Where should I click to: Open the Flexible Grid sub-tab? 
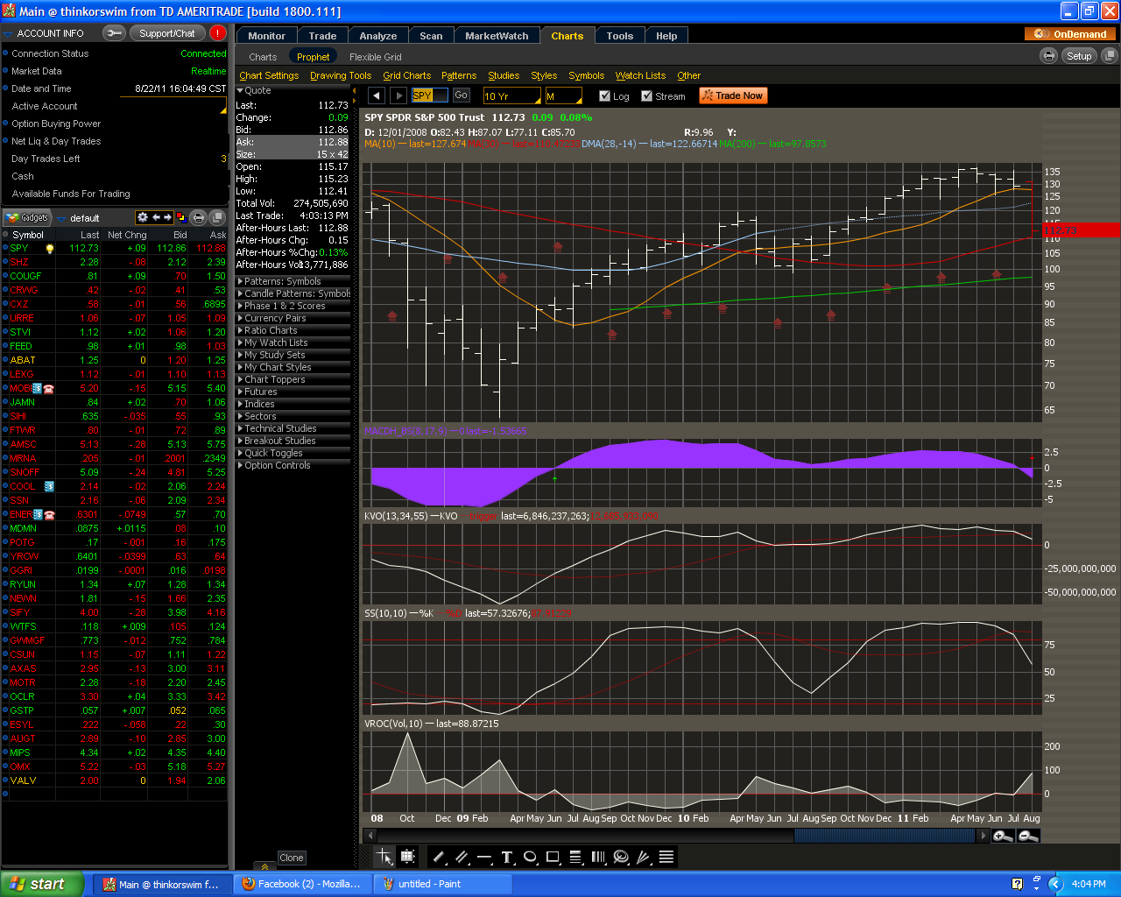pyautogui.click(x=375, y=57)
